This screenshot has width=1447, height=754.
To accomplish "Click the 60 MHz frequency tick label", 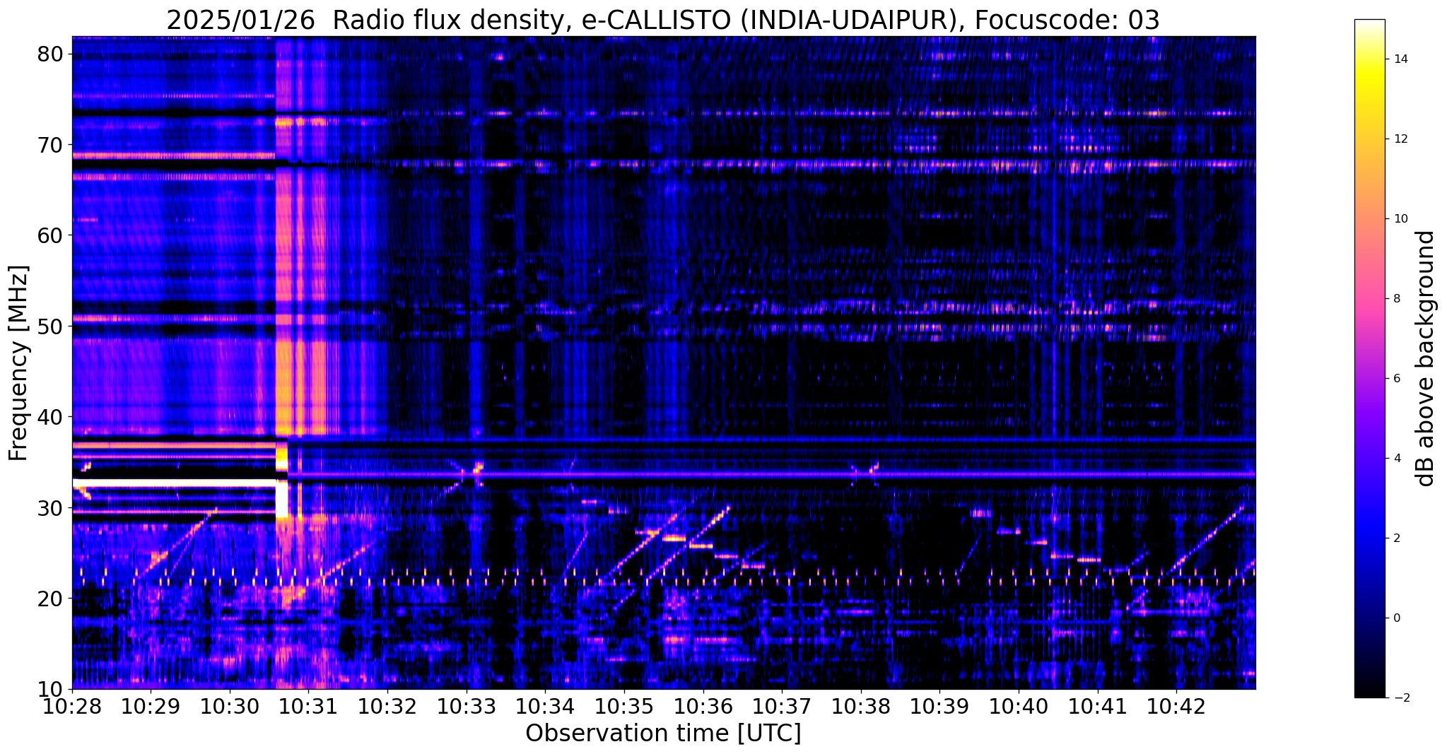I will pos(52,235).
